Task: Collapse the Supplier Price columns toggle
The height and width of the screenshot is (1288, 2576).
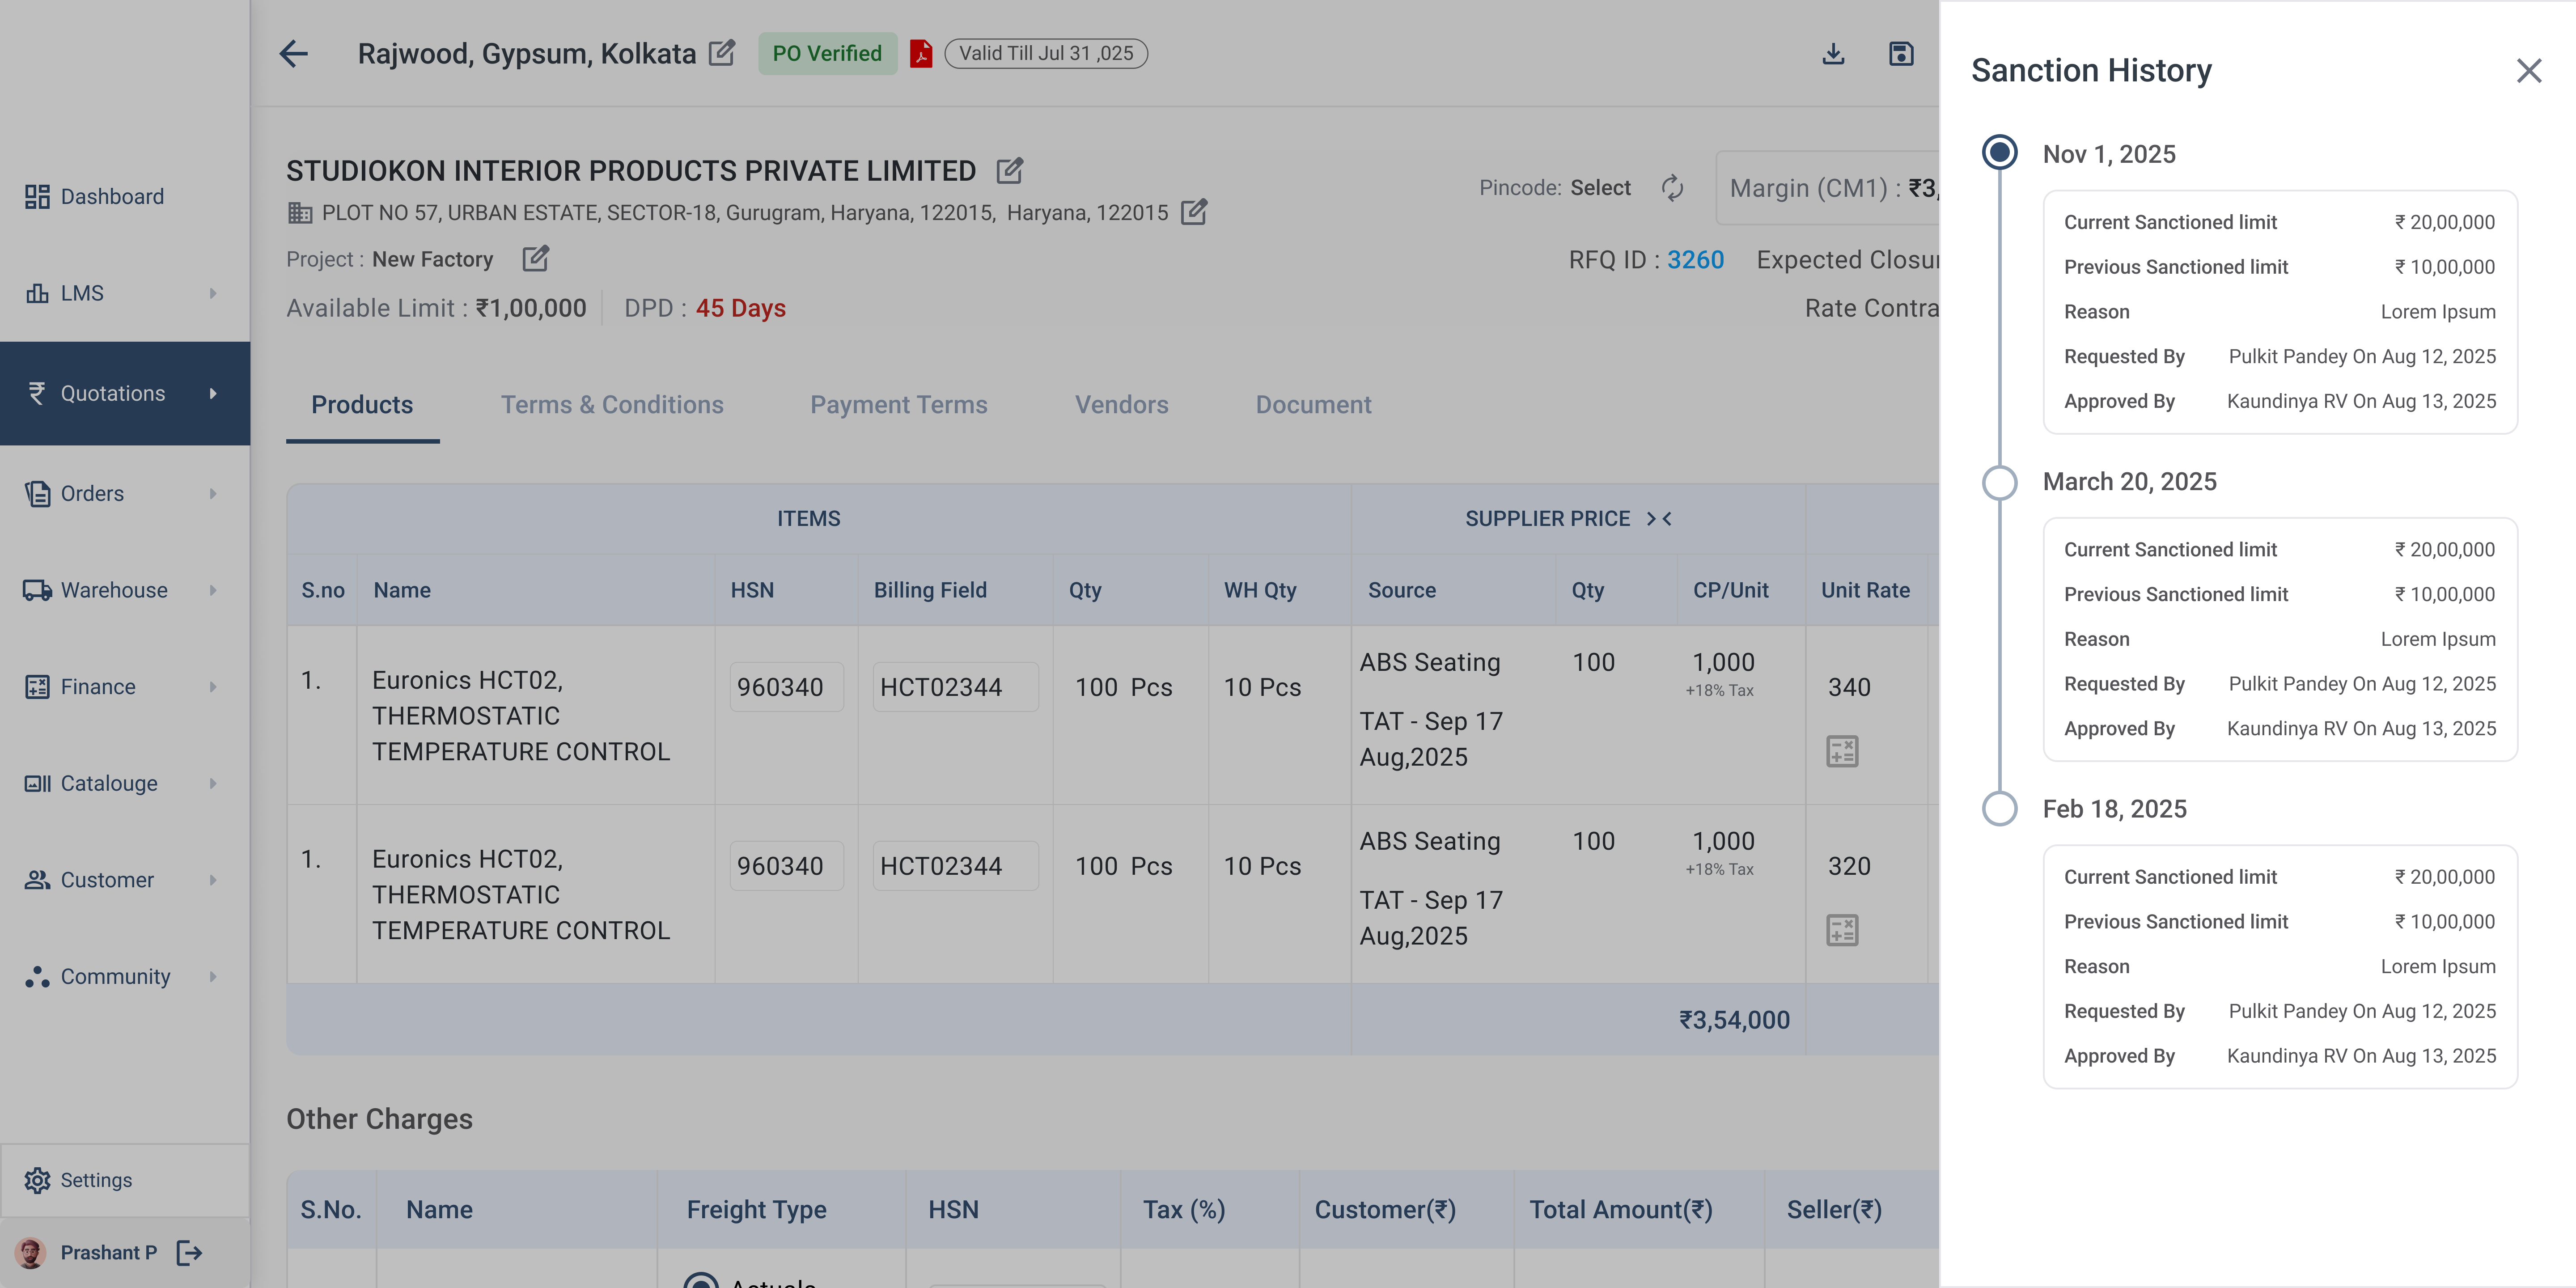Action: [1660, 518]
